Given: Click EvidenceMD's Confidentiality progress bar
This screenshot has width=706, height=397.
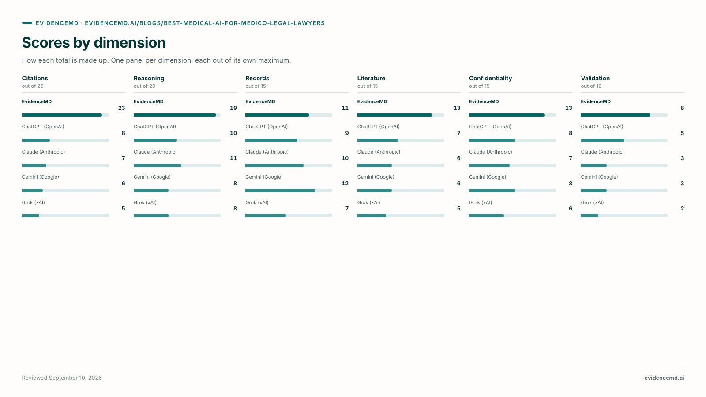Looking at the screenshot, I should (x=512, y=115).
